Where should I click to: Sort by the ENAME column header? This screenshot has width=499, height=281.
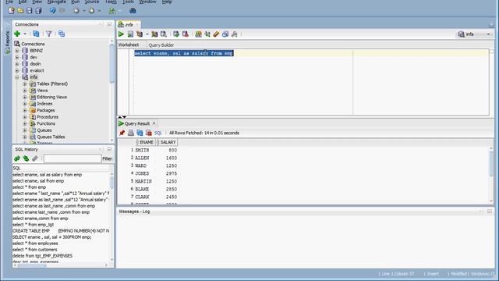[145, 142]
